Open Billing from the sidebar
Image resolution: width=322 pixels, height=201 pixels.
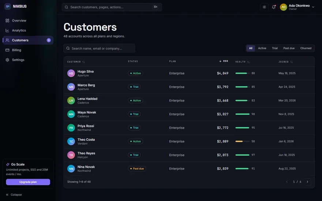click(28, 50)
